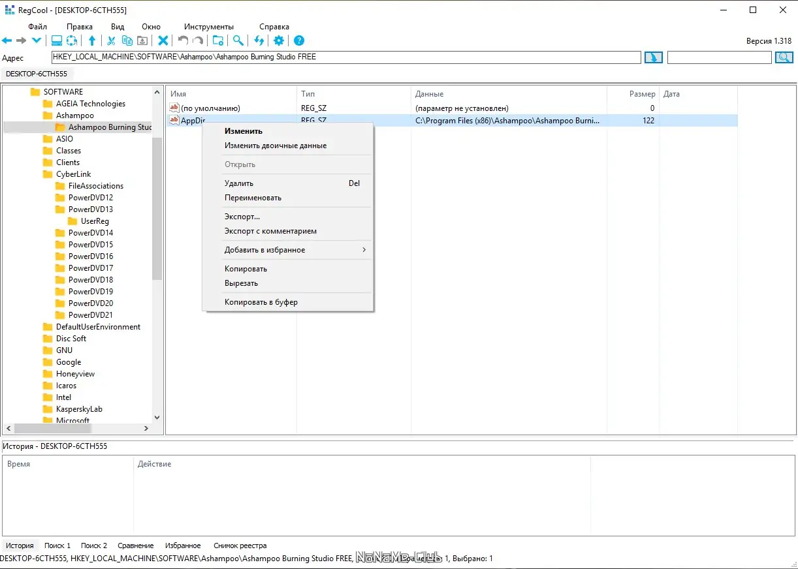Click the blue X Delete icon
This screenshot has height=569, width=798.
(163, 40)
